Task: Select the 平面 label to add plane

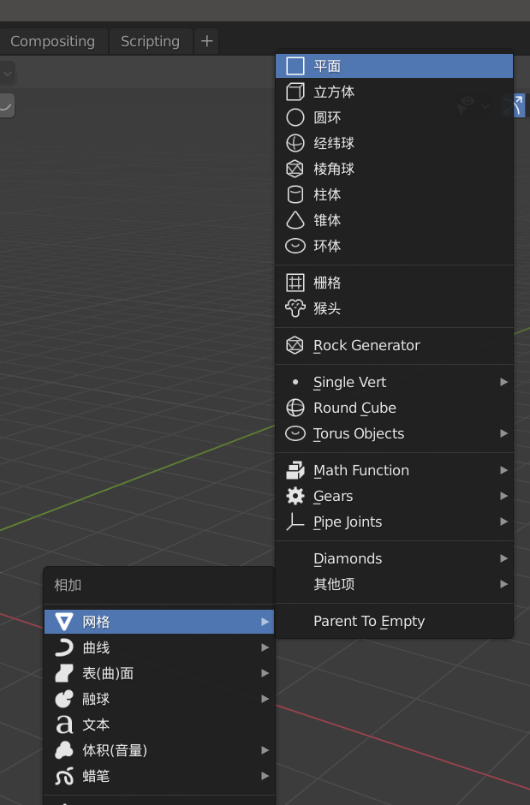Action: pyautogui.click(x=327, y=66)
